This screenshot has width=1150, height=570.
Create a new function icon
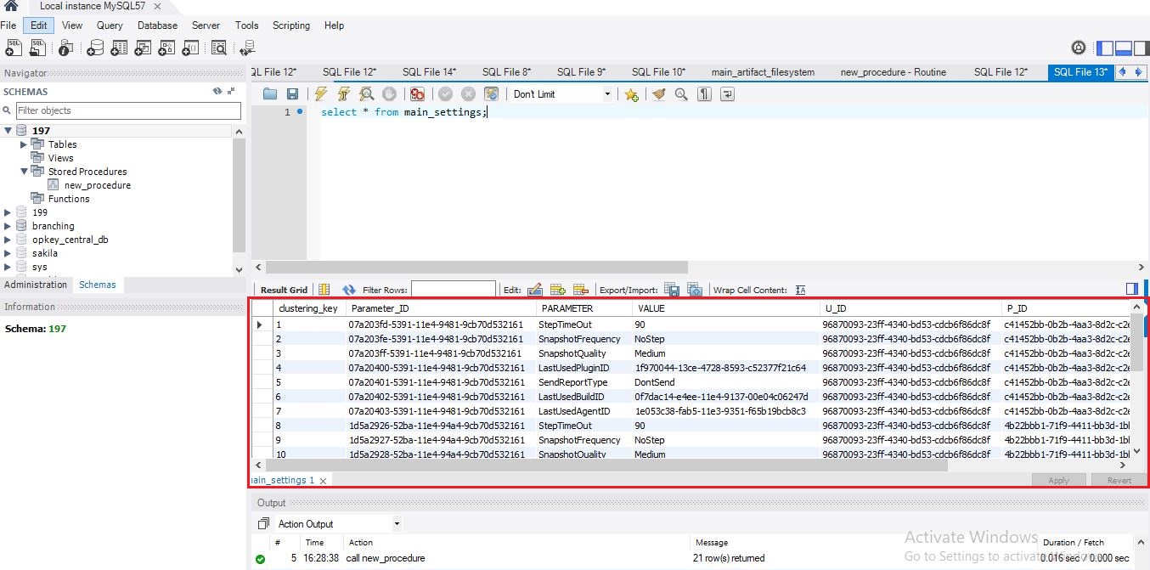(191, 48)
